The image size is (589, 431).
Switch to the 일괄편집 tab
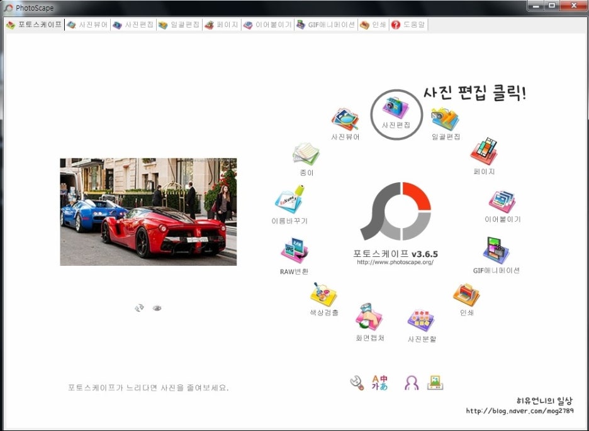(x=179, y=25)
